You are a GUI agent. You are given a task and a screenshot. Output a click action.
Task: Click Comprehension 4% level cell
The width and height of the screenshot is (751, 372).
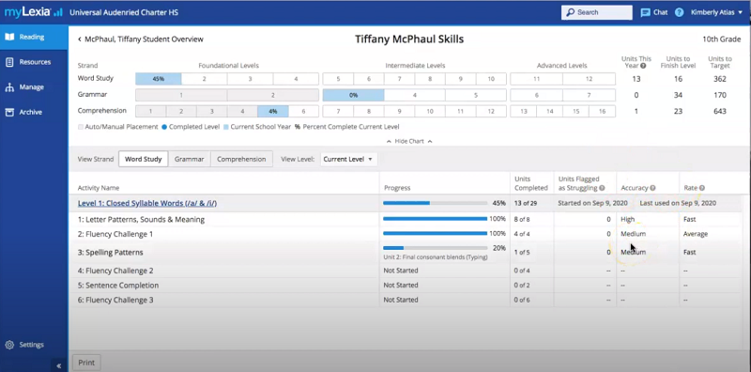272,111
